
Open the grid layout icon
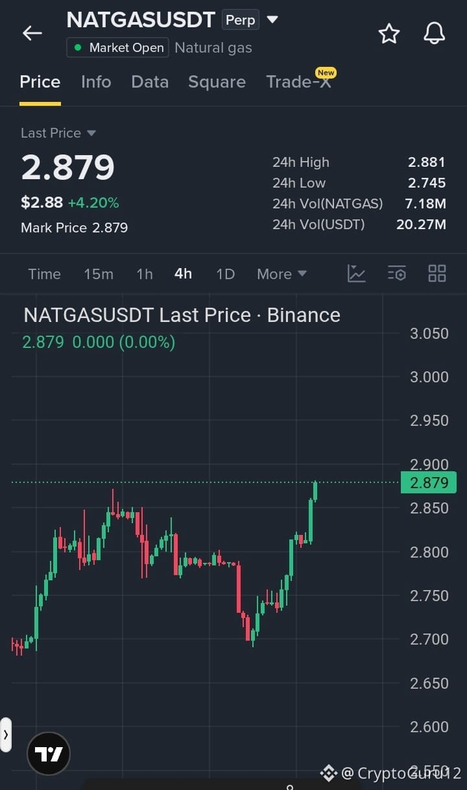click(x=437, y=273)
